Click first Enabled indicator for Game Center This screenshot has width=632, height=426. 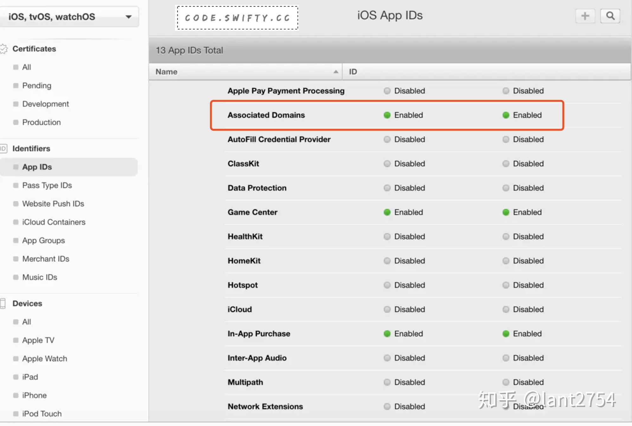[x=387, y=212]
